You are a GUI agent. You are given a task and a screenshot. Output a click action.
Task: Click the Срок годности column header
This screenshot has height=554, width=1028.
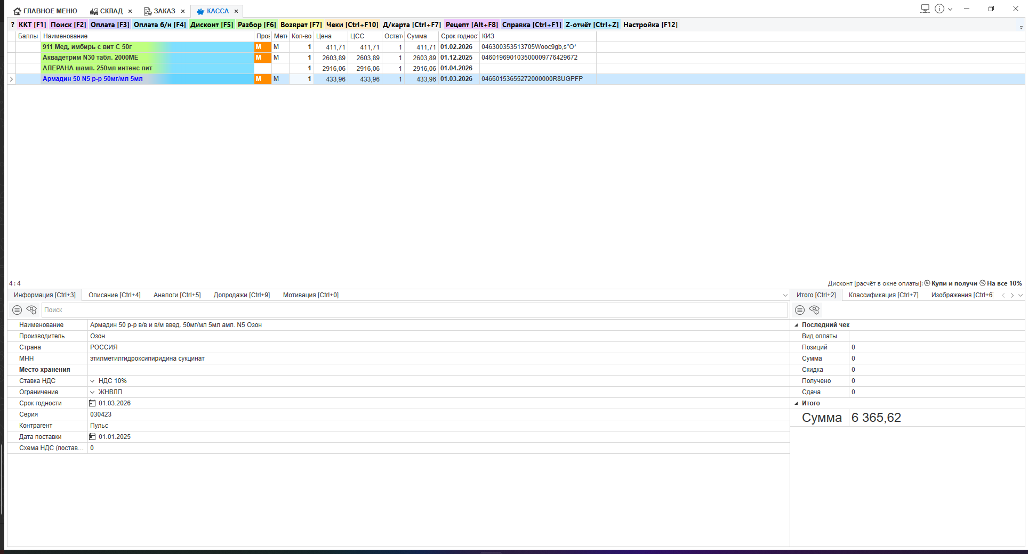459,36
